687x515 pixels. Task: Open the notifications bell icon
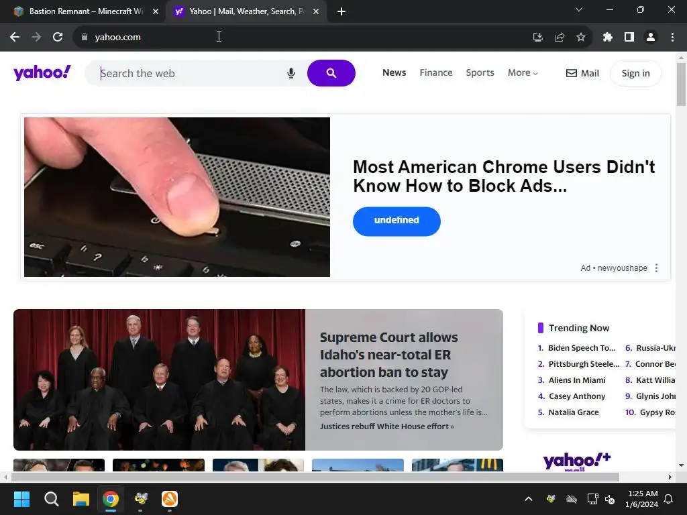[669, 499]
